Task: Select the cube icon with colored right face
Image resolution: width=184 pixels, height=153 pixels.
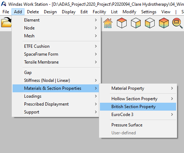Action: pyautogui.click(x=136, y=23)
